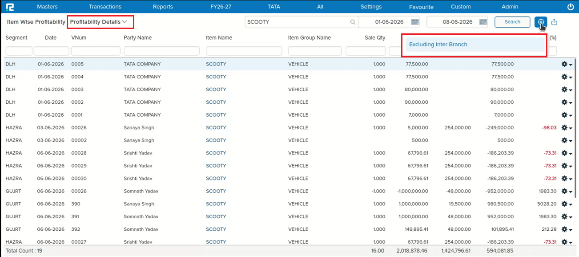Viewport: 579px width, 257px height.
Task: Click the Search button
Action: pyautogui.click(x=512, y=22)
